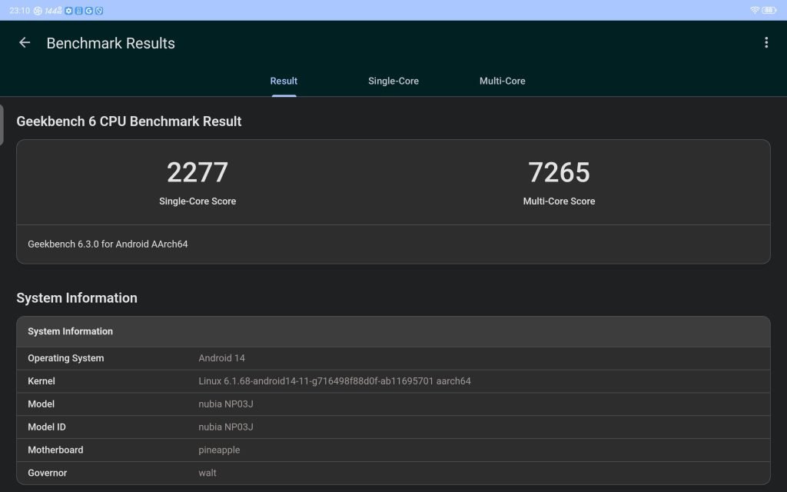Select the Motherboard row label
The width and height of the screenshot is (787, 492).
pos(55,450)
